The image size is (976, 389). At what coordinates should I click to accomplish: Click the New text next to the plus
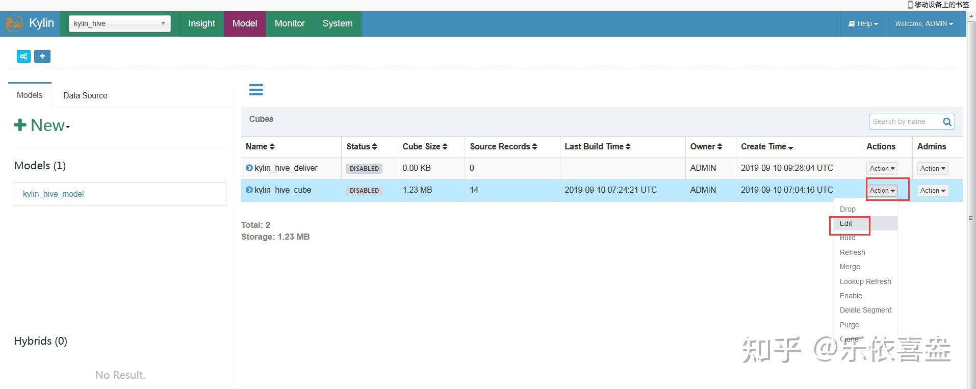coord(48,125)
